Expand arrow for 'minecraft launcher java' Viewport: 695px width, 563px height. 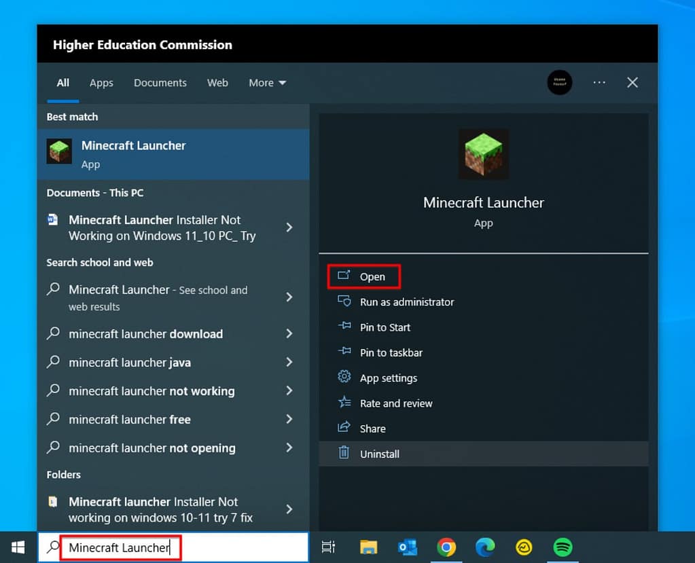coord(289,362)
